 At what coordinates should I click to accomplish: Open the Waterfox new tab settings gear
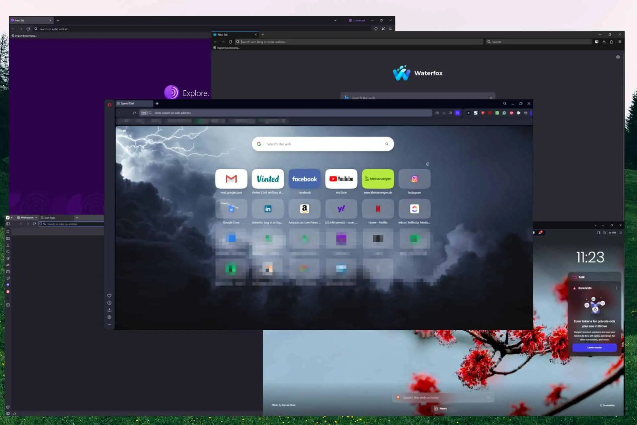click(618, 57)
